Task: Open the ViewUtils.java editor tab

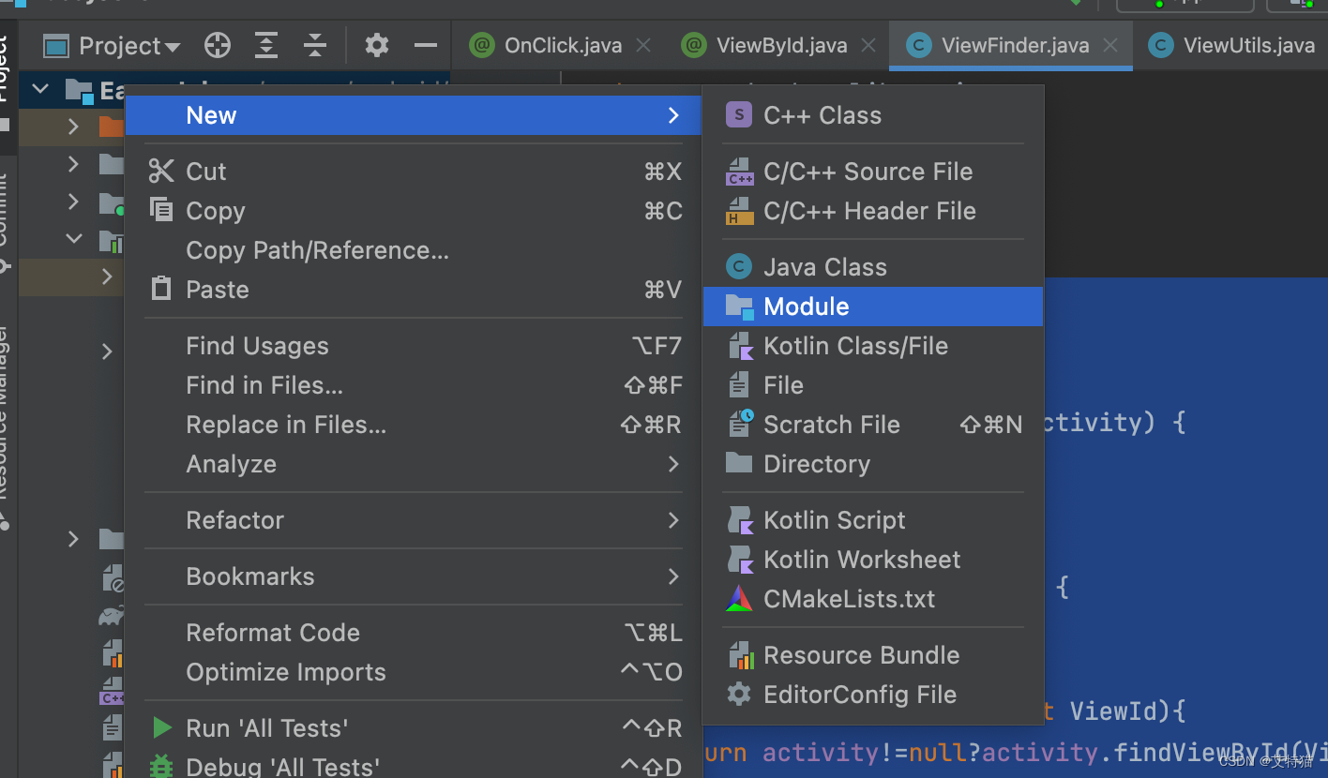Action: tap(1247, 45)
